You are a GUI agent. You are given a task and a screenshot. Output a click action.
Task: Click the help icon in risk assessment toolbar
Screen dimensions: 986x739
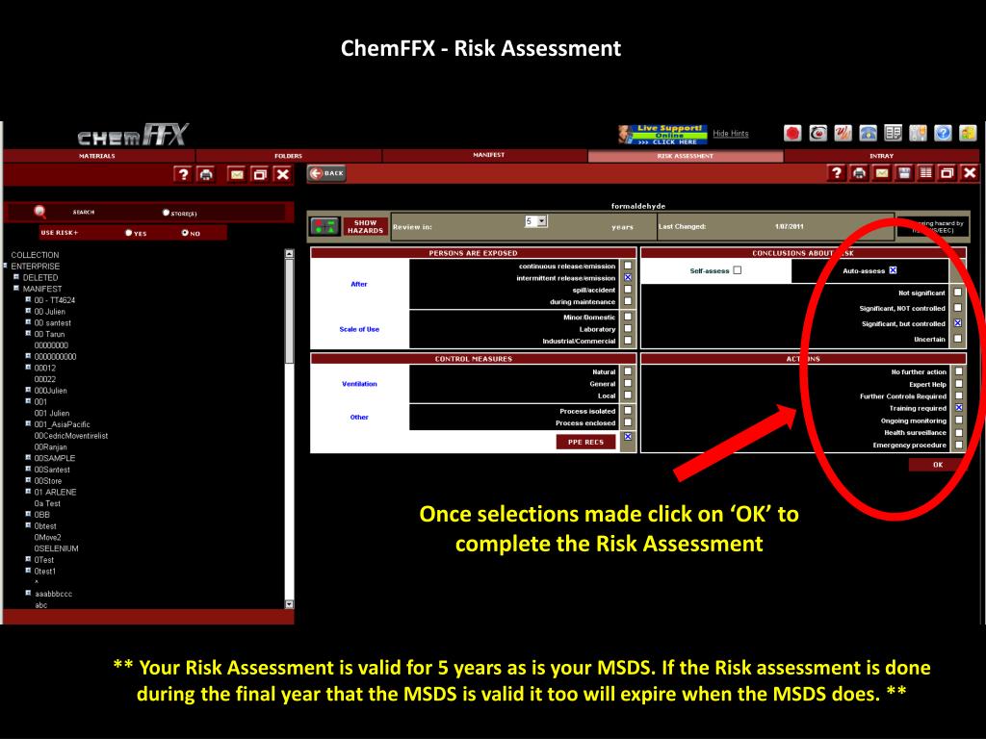tap(836, 173)
